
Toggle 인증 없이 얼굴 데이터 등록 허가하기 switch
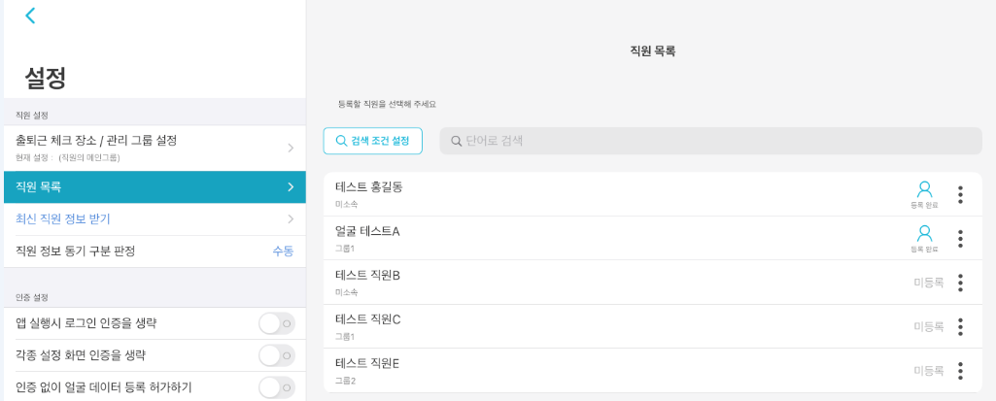(x=276, y=387)
